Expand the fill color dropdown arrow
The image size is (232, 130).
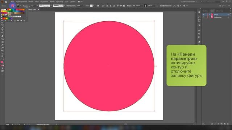point(15,6)
